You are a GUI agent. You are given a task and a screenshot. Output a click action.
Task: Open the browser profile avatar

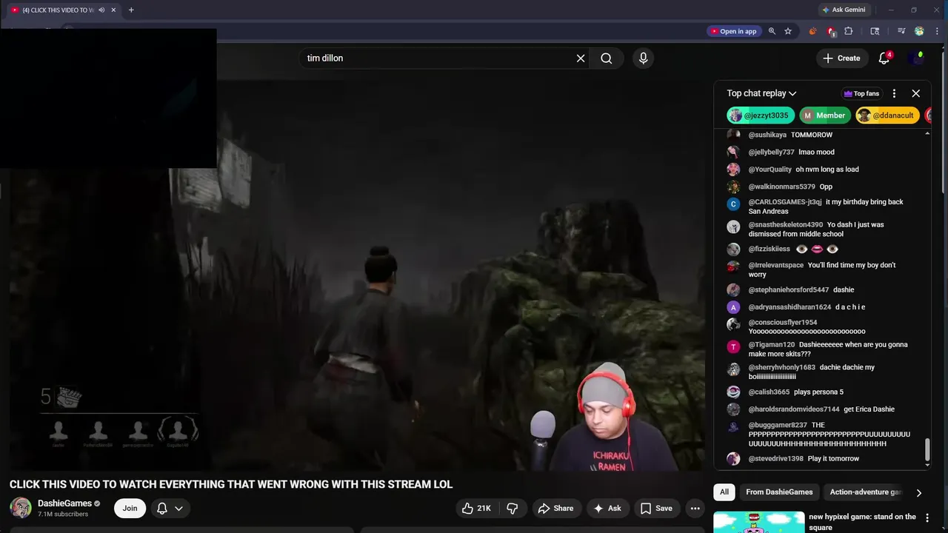click(x=919, y=31)
